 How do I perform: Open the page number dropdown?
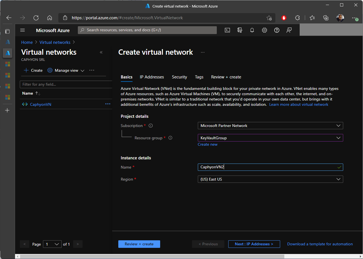click(52, 244)
